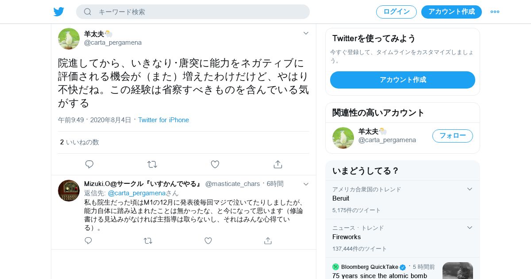Image resolution: width=531 pixels, height=279 pixels.
Task: Follow 羊太夫 with the フォロー button
Action: 453,136
